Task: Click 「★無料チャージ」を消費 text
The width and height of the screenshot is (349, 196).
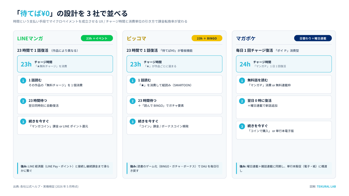Action: click(51, 66)
